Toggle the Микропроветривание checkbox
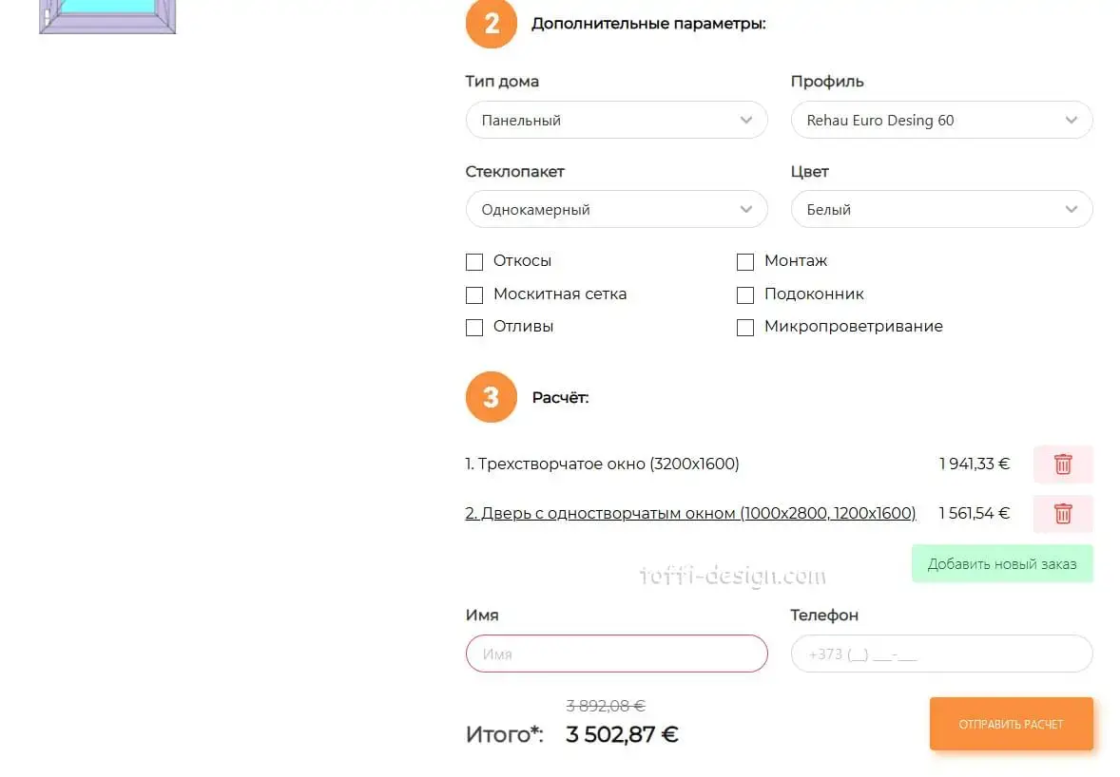Image resolution: width=1120 pixels, height=777 pixels. click(745, 328)
